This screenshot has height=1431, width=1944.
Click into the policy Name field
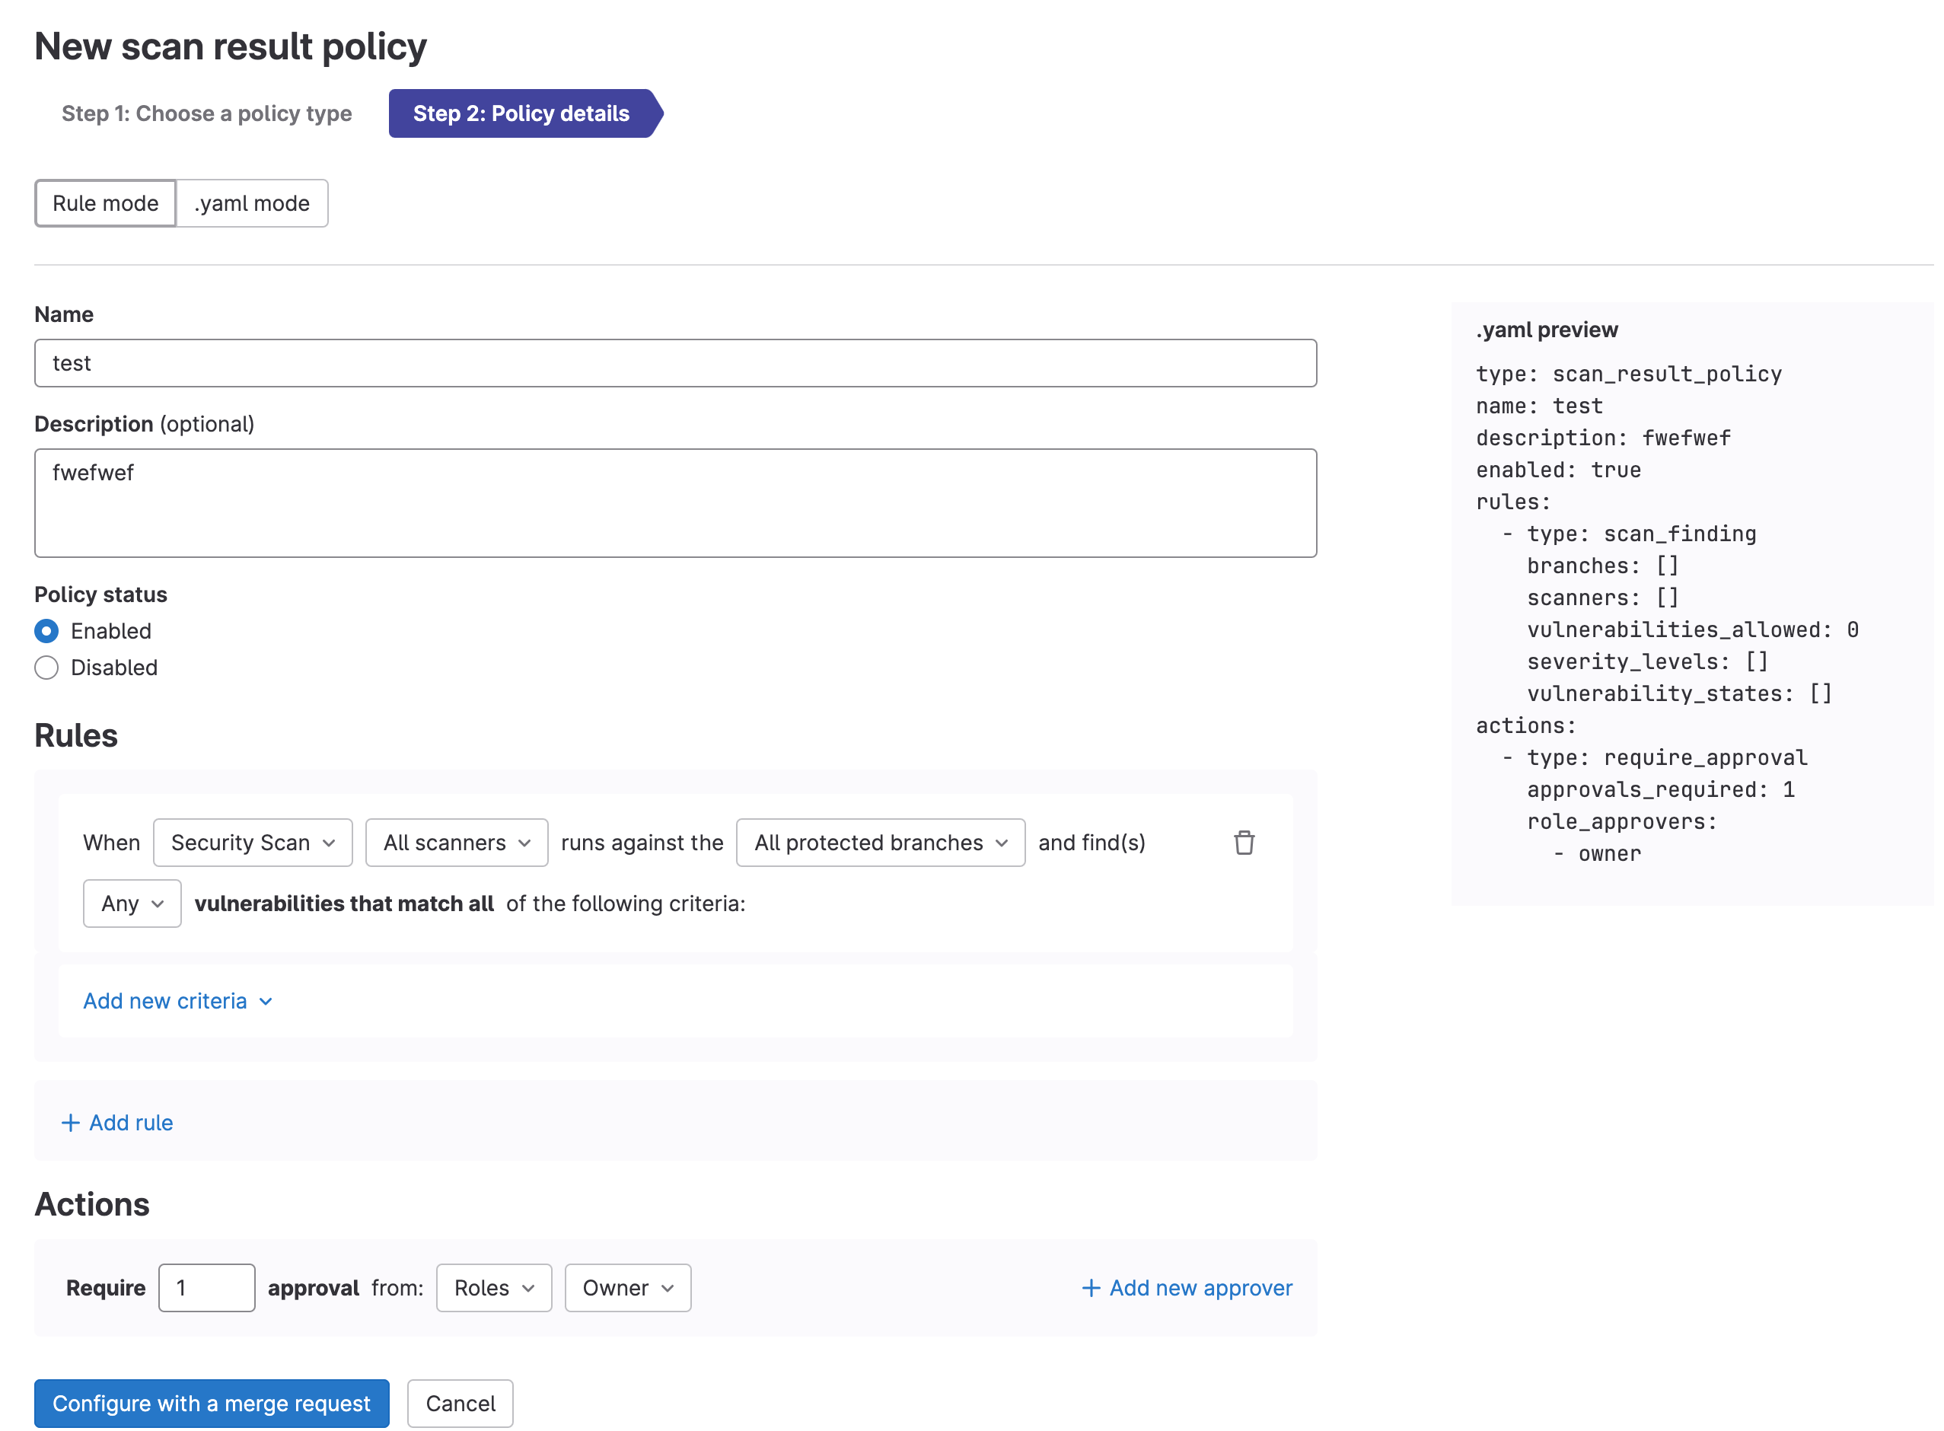click(x=675, y=363)
